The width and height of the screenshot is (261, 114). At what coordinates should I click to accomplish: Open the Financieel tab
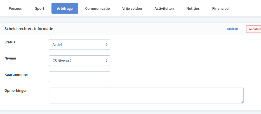pos(221,8)
